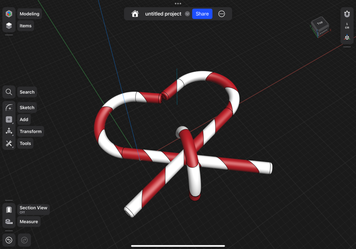Click the orientation cube Front face
This screenshot has height=249, width=356.
tap(324, 32)
